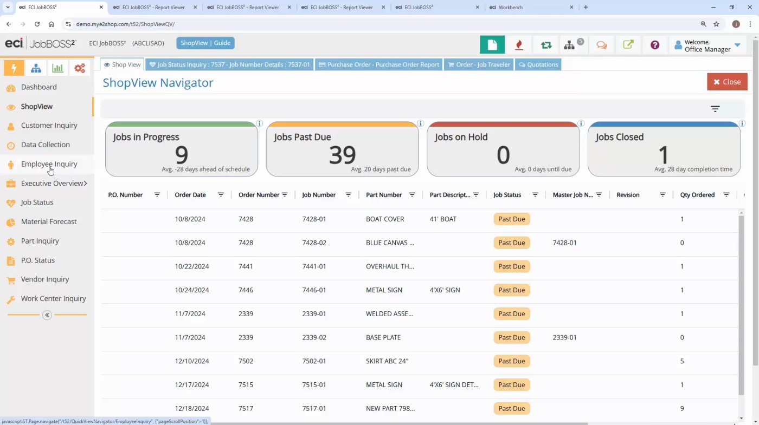Select the Jobs on Hold card

point(503,149)
